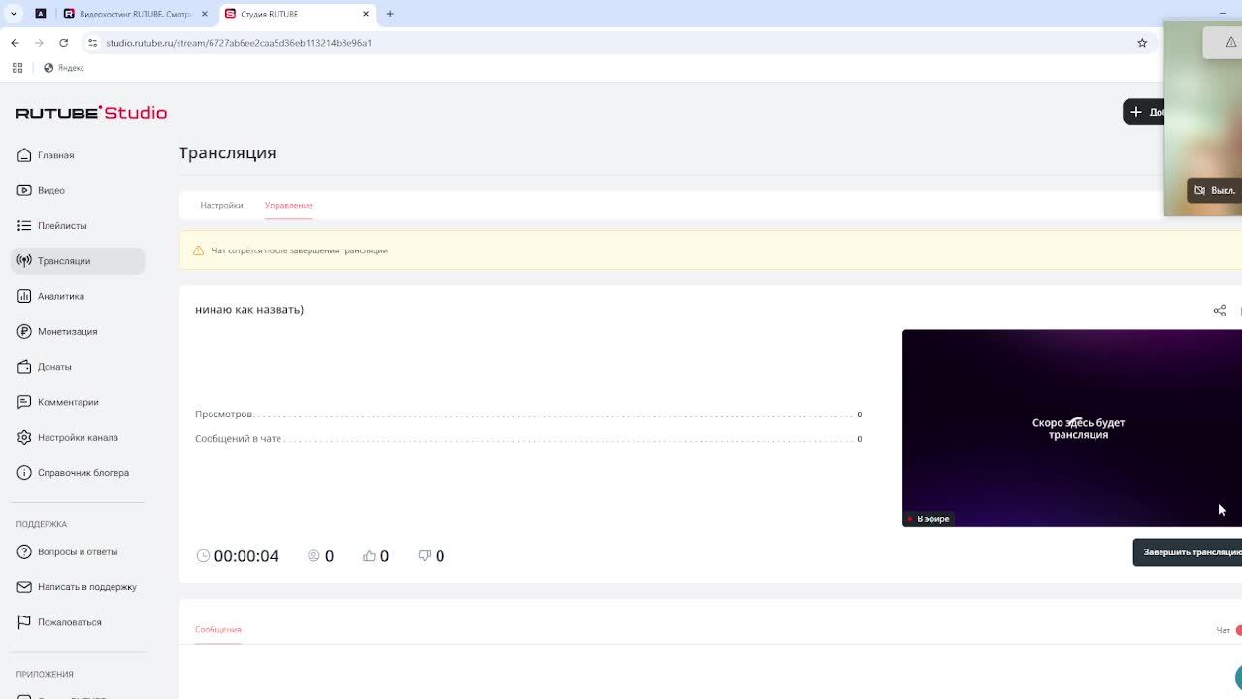
Task: Close the Видеохостинг RUTUBE tab
Action: pos(205,14)
